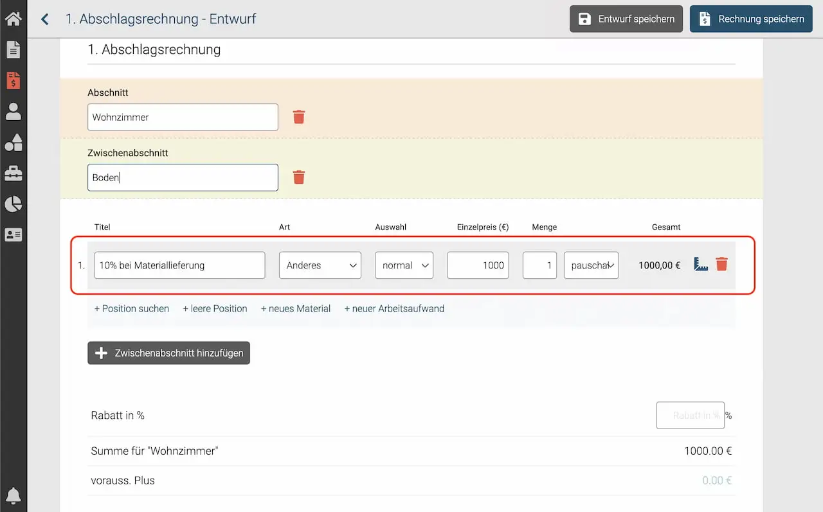Go back using the left arrow
This screenshot has height=512, width=823.
(44, 19)
